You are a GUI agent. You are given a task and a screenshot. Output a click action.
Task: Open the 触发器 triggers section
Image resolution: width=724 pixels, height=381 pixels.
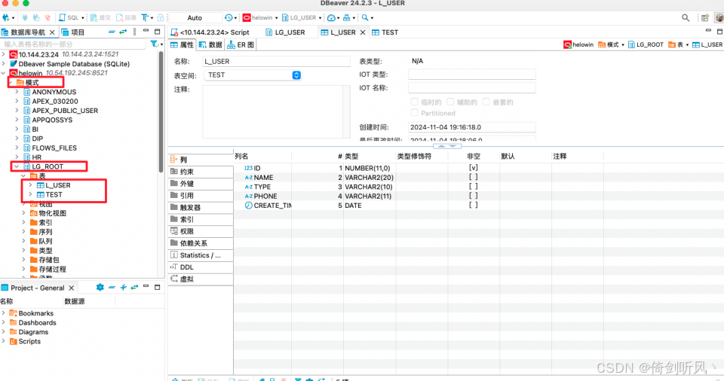click(201, 208)
